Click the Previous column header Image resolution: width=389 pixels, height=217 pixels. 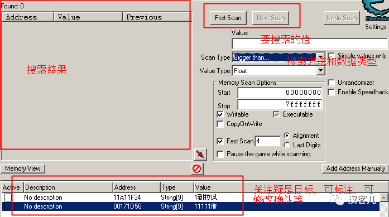pos(157,17)
